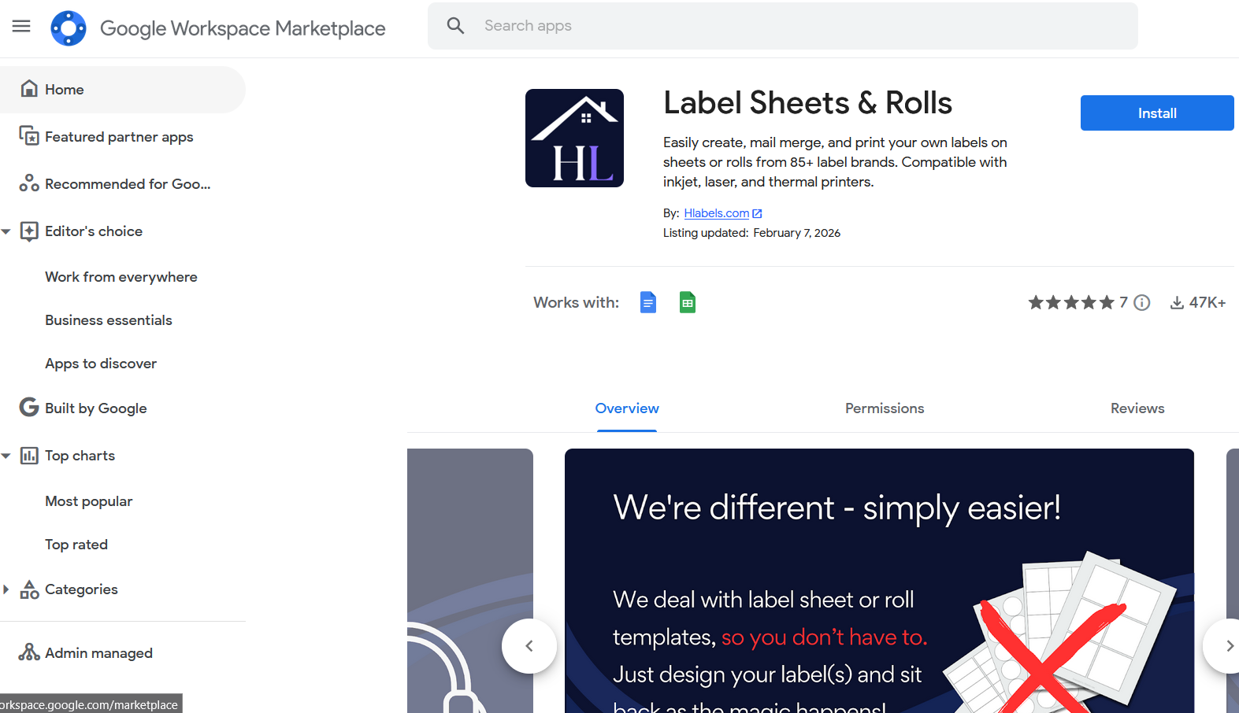The height and width of the screenshot is (713, 1239).
Task: Click the Label Sheets & Rolls app icon
Action: [574, 139]
